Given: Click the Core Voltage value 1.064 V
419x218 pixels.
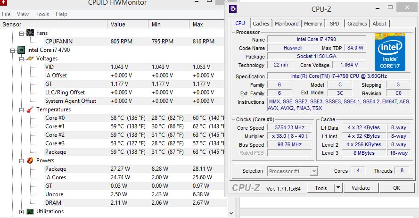Looking at the screenshot, I should tap(349, 65).
